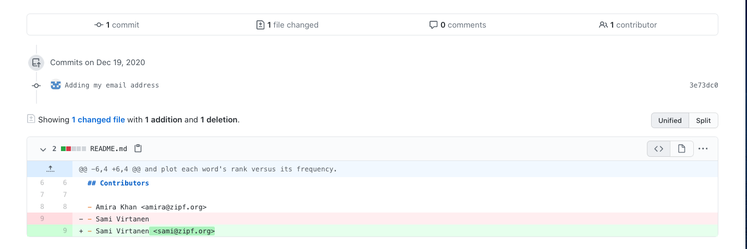
Task: Open the "1 changed file" link
Action: click(x=98, y=120)
